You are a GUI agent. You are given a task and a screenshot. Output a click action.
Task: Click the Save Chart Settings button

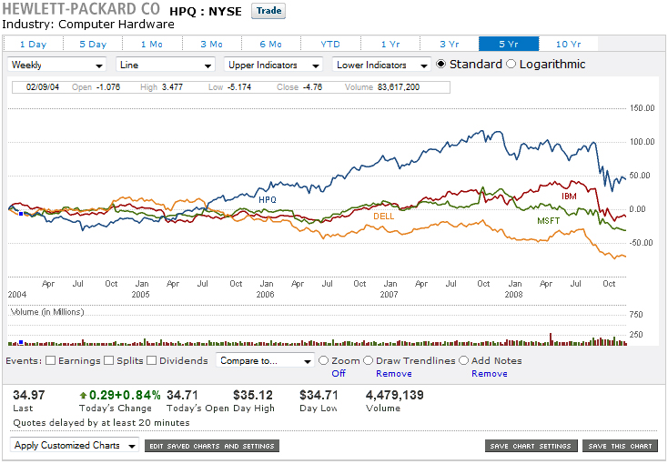[x=531, y=446]
